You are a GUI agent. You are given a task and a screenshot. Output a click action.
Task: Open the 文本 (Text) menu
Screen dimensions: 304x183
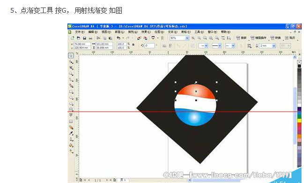pyautogui.click(x=172, y=32)
